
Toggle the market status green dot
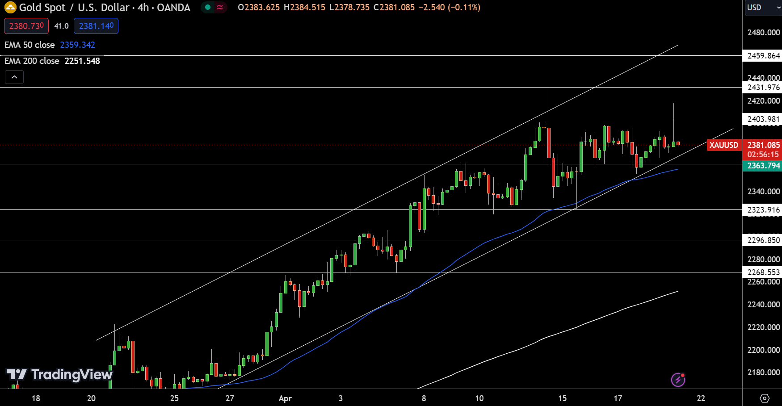tap(208, 8)
